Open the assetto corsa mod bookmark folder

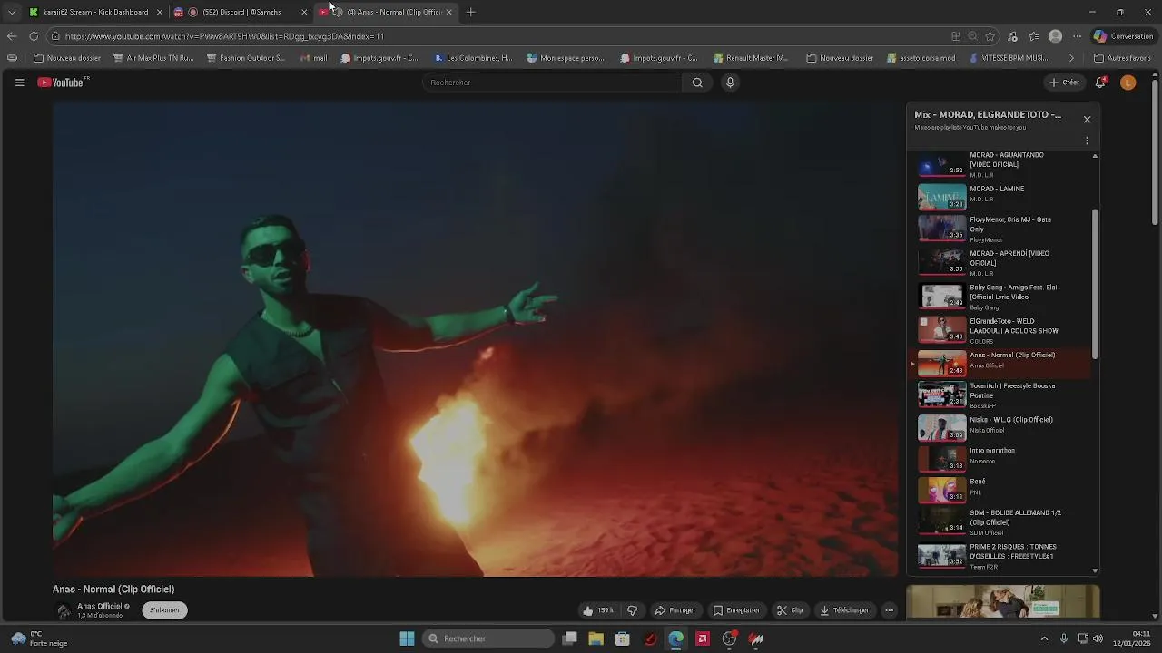coord(921,58)
